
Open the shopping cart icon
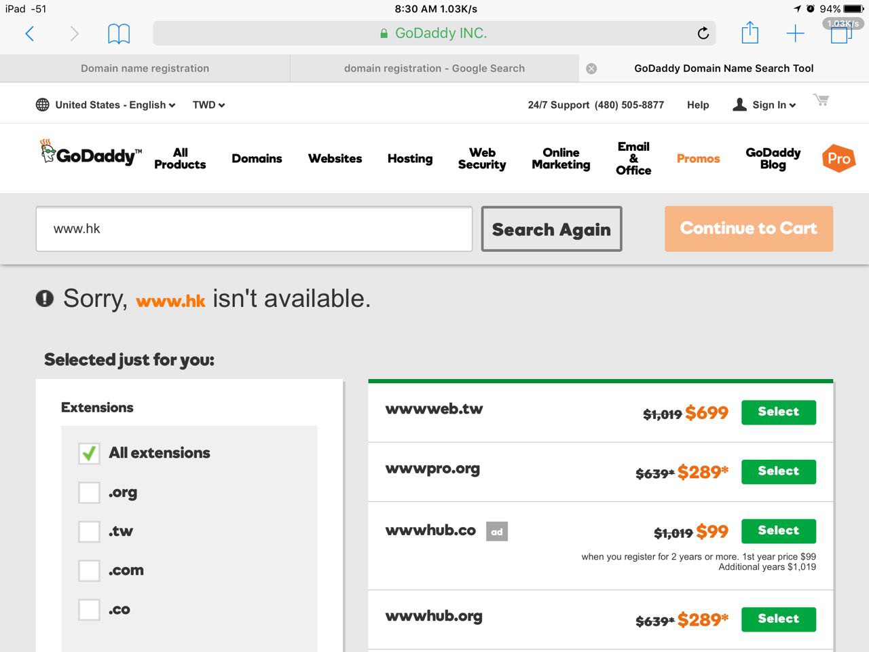tap(821, 101)
